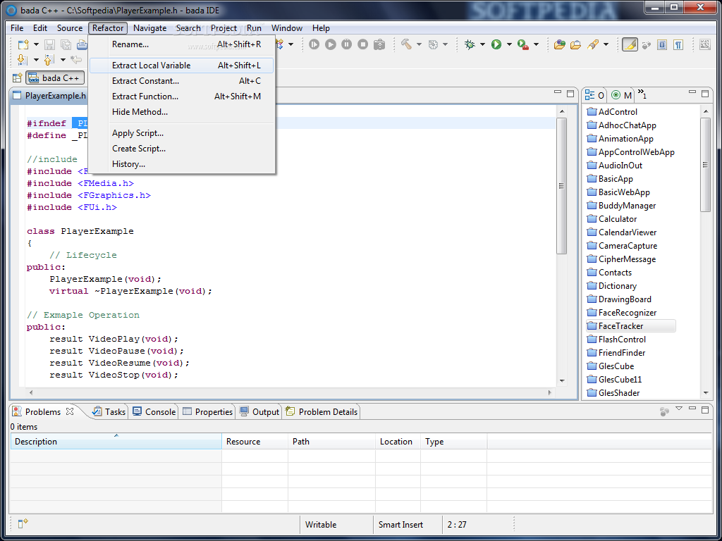The height and width of the screenshot is (541, 722).
Task: Open the New wizard dropdown arrow
Action: pyautogui.click(x=36, y=44)
